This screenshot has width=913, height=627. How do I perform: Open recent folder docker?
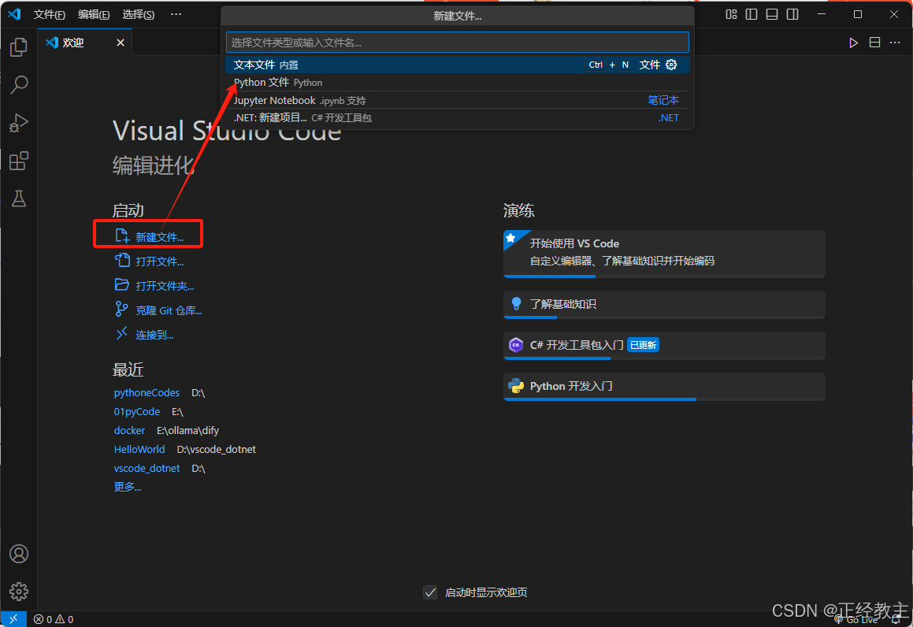coord(129,430)
